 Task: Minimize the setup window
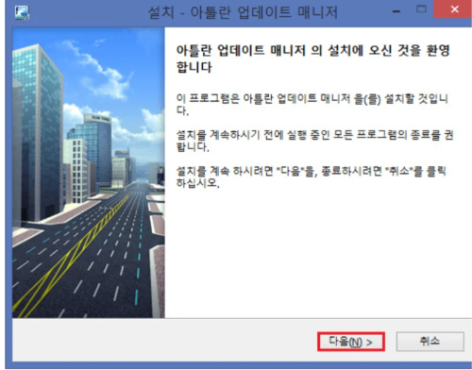pos(396,11)
